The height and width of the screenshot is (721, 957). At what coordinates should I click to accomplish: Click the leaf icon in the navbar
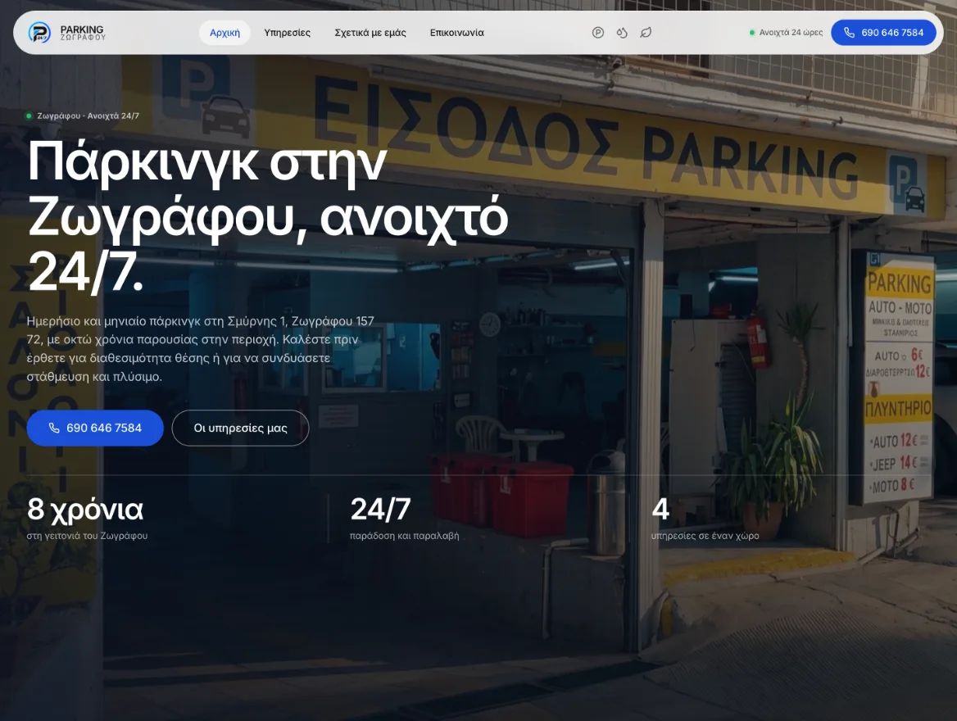(646, 33)
